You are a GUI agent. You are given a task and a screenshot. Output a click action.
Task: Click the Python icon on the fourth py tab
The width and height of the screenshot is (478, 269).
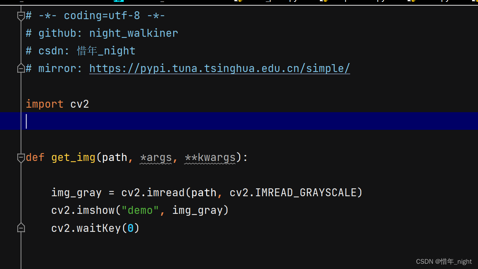(475, 1)
